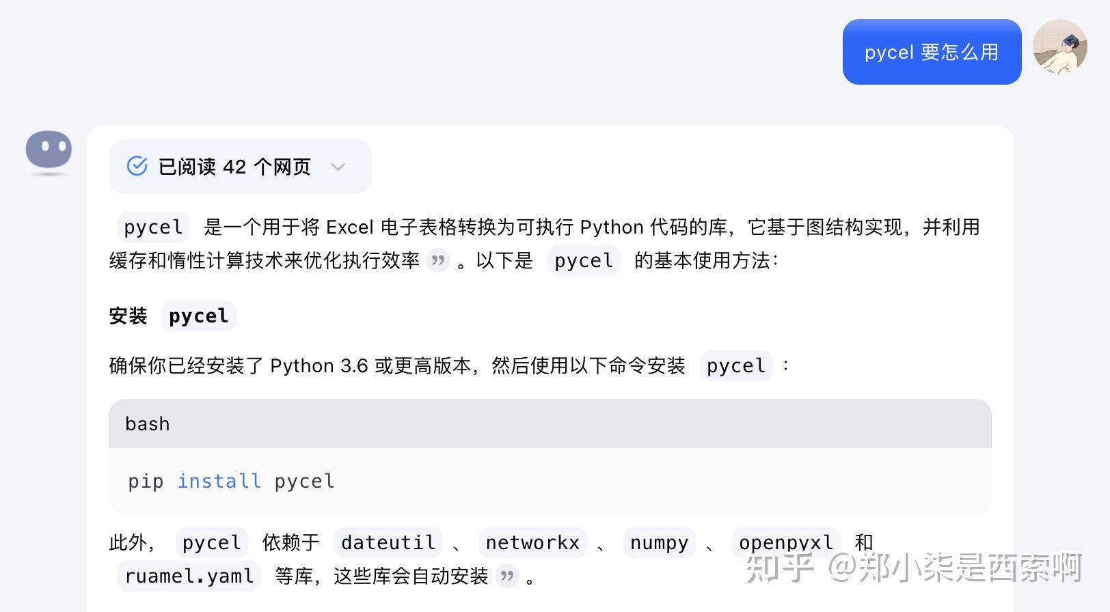Viewport: 1110px width, 612px height.
Task: Click the user message bubble pycel 要怎么用
Action: 931,52
